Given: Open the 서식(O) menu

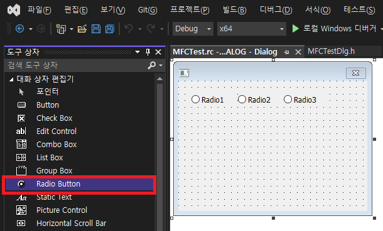Looking at the screenshot, I should click(x=318, y=10).
